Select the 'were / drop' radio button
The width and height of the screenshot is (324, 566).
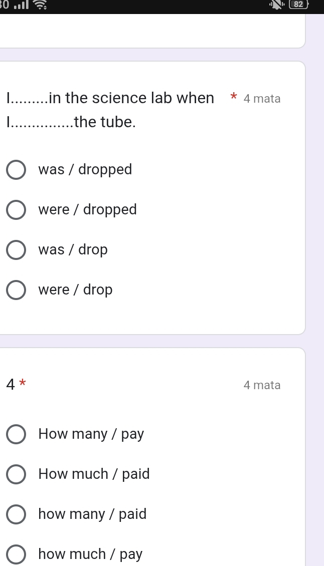tap(16, 290)
